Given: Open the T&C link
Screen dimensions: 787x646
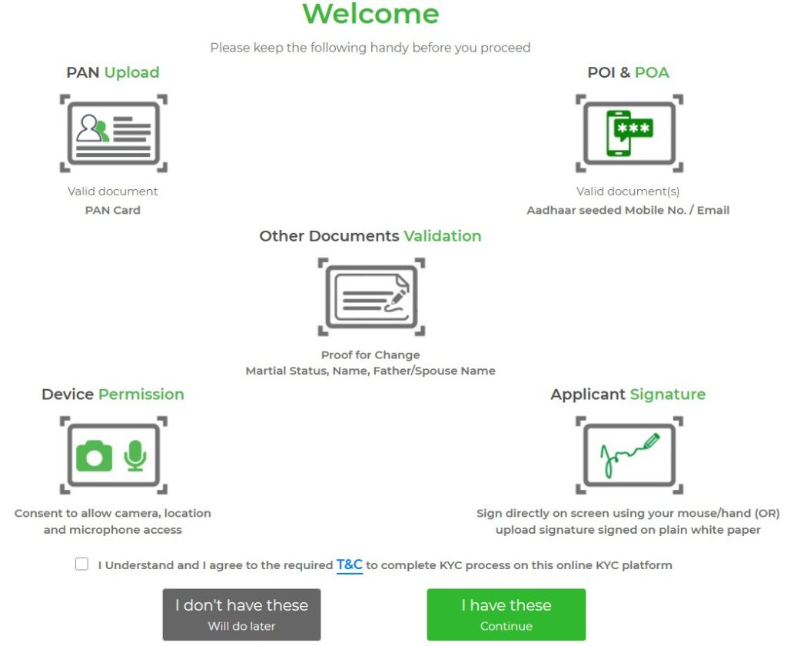Looking at the screenshot, I should (349, 564).
